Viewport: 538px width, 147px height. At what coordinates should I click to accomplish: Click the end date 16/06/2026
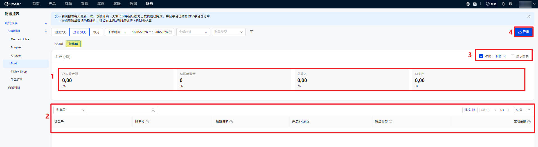pyautogui.click(x=160, y=32)
